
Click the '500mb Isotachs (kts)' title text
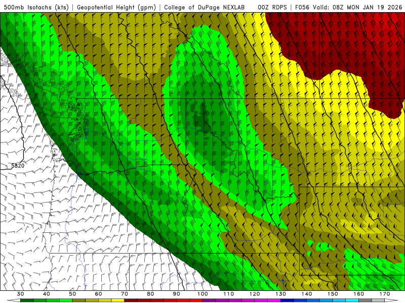36,7
